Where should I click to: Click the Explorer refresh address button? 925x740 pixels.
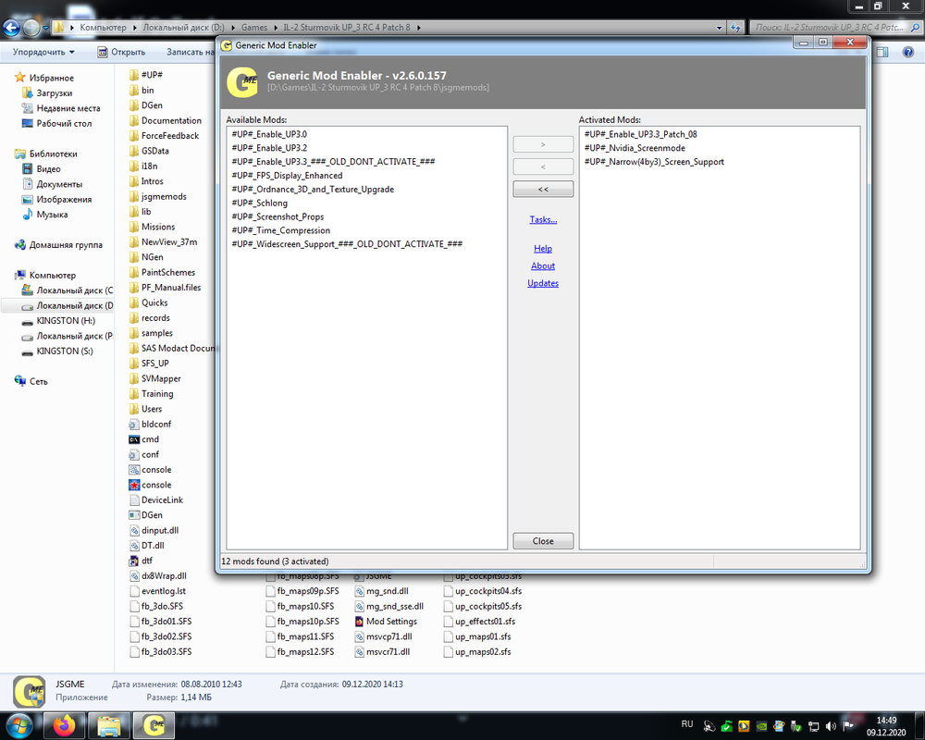pyautogui.click(x=735, y=27)
